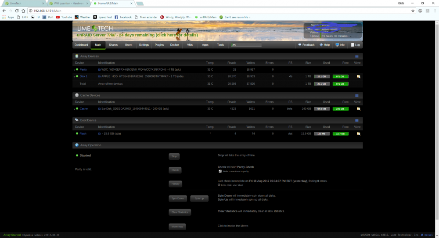Click the Disk 1 identification icon
439x238 pixels.
99,76
